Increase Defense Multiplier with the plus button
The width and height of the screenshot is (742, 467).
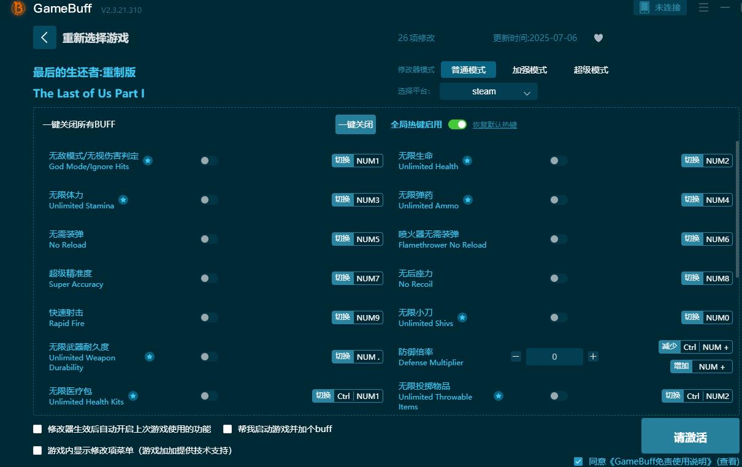(592, 356)
